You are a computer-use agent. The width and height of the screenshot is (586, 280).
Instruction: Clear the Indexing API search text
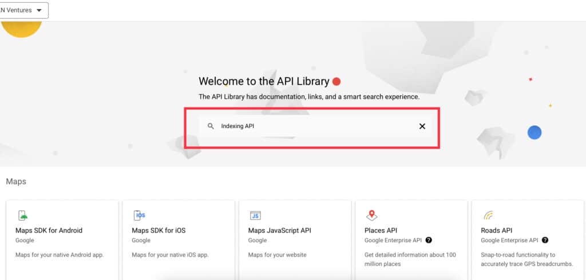(x=422, y=126)
